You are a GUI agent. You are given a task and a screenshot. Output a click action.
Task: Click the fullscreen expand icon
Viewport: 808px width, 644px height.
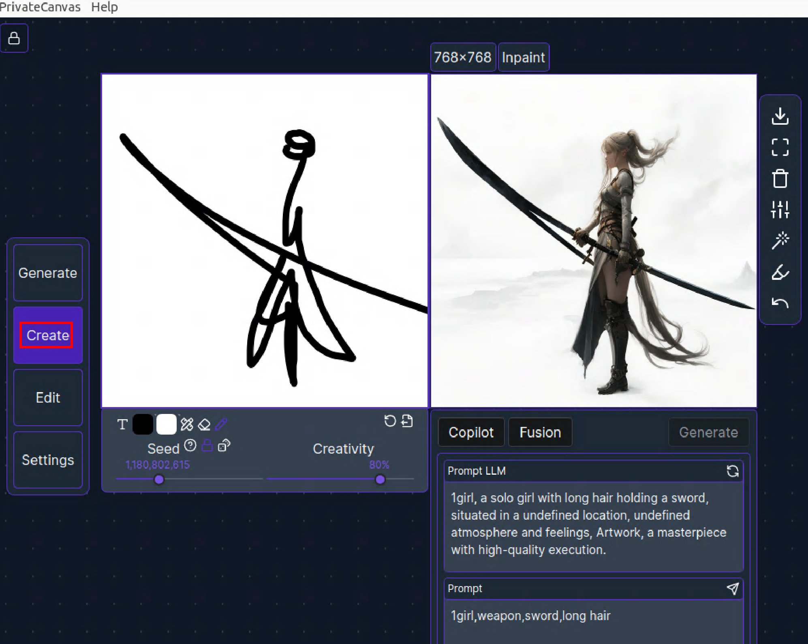[780, 147]
